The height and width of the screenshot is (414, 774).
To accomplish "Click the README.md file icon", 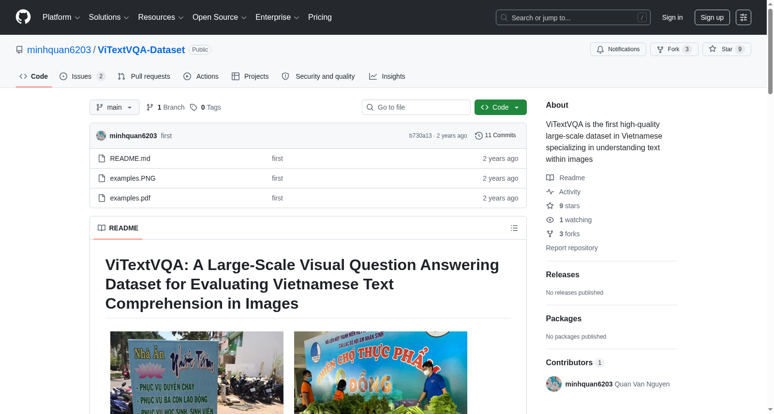I will tap(102, 158).
